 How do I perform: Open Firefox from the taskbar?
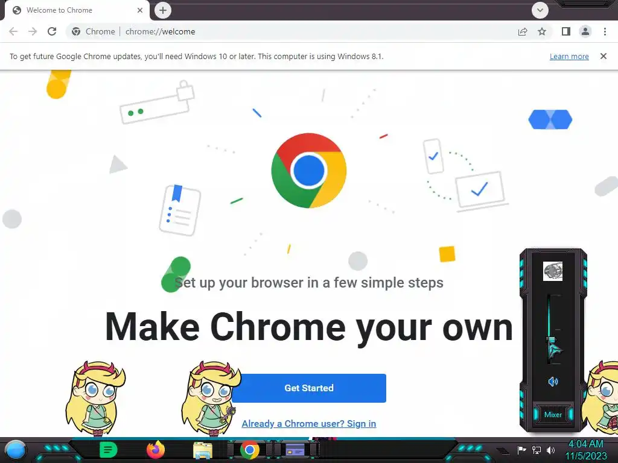click(x=155, y=450)
